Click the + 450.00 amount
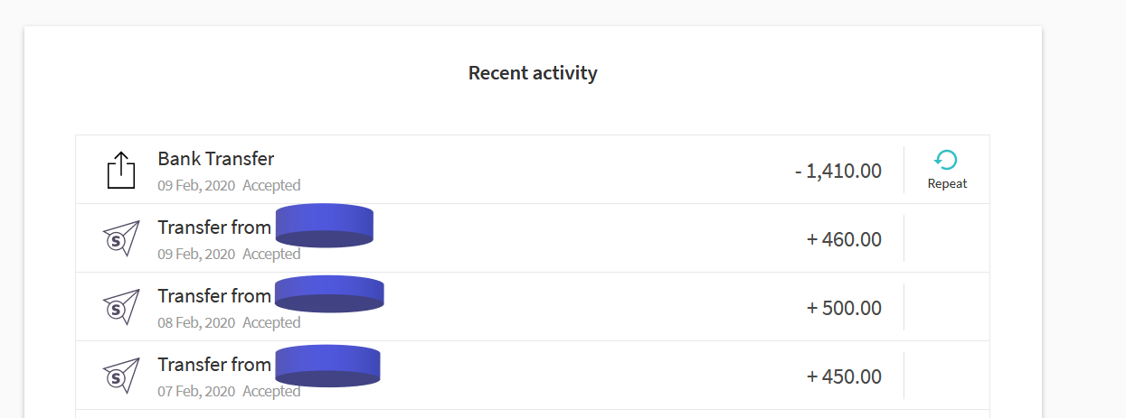The width and height of the screenshot is (1126, 418). coord(844,376)
